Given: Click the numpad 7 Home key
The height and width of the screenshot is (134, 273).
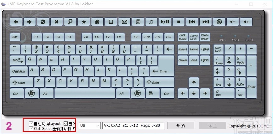Looking at the screenshot, I should [x=218, y=60].
